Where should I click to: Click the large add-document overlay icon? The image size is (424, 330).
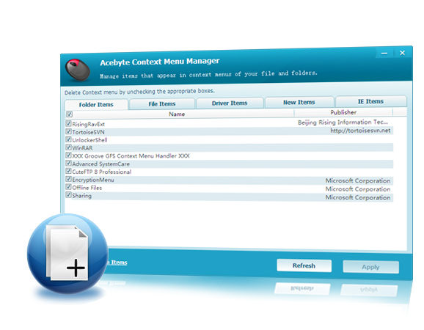(x=67, y=254)
